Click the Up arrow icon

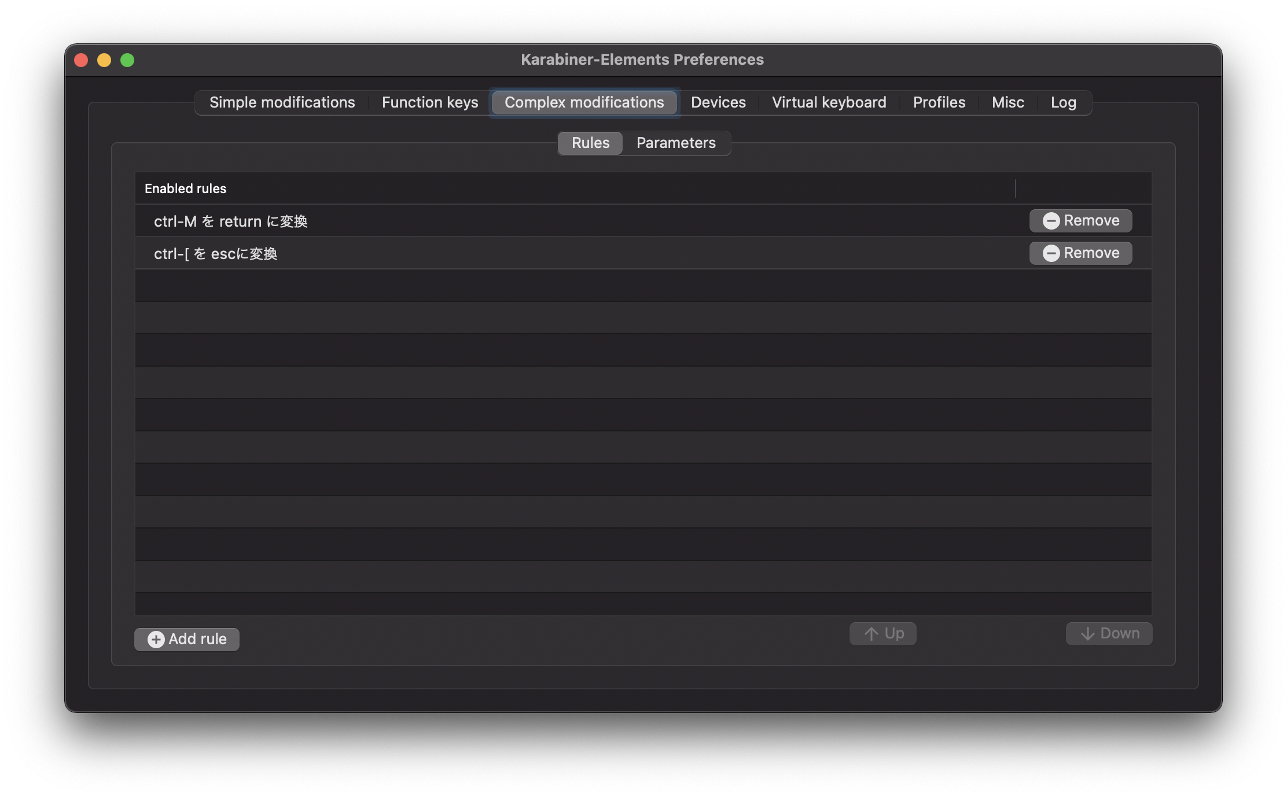pos(872,634)
